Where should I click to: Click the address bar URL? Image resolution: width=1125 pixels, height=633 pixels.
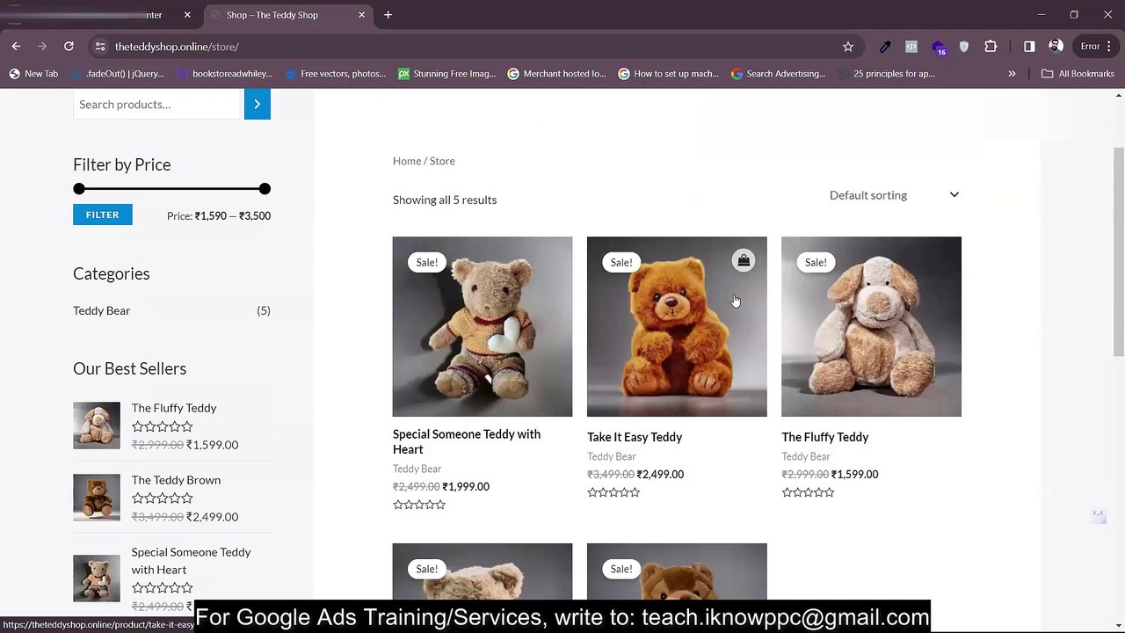177,47
